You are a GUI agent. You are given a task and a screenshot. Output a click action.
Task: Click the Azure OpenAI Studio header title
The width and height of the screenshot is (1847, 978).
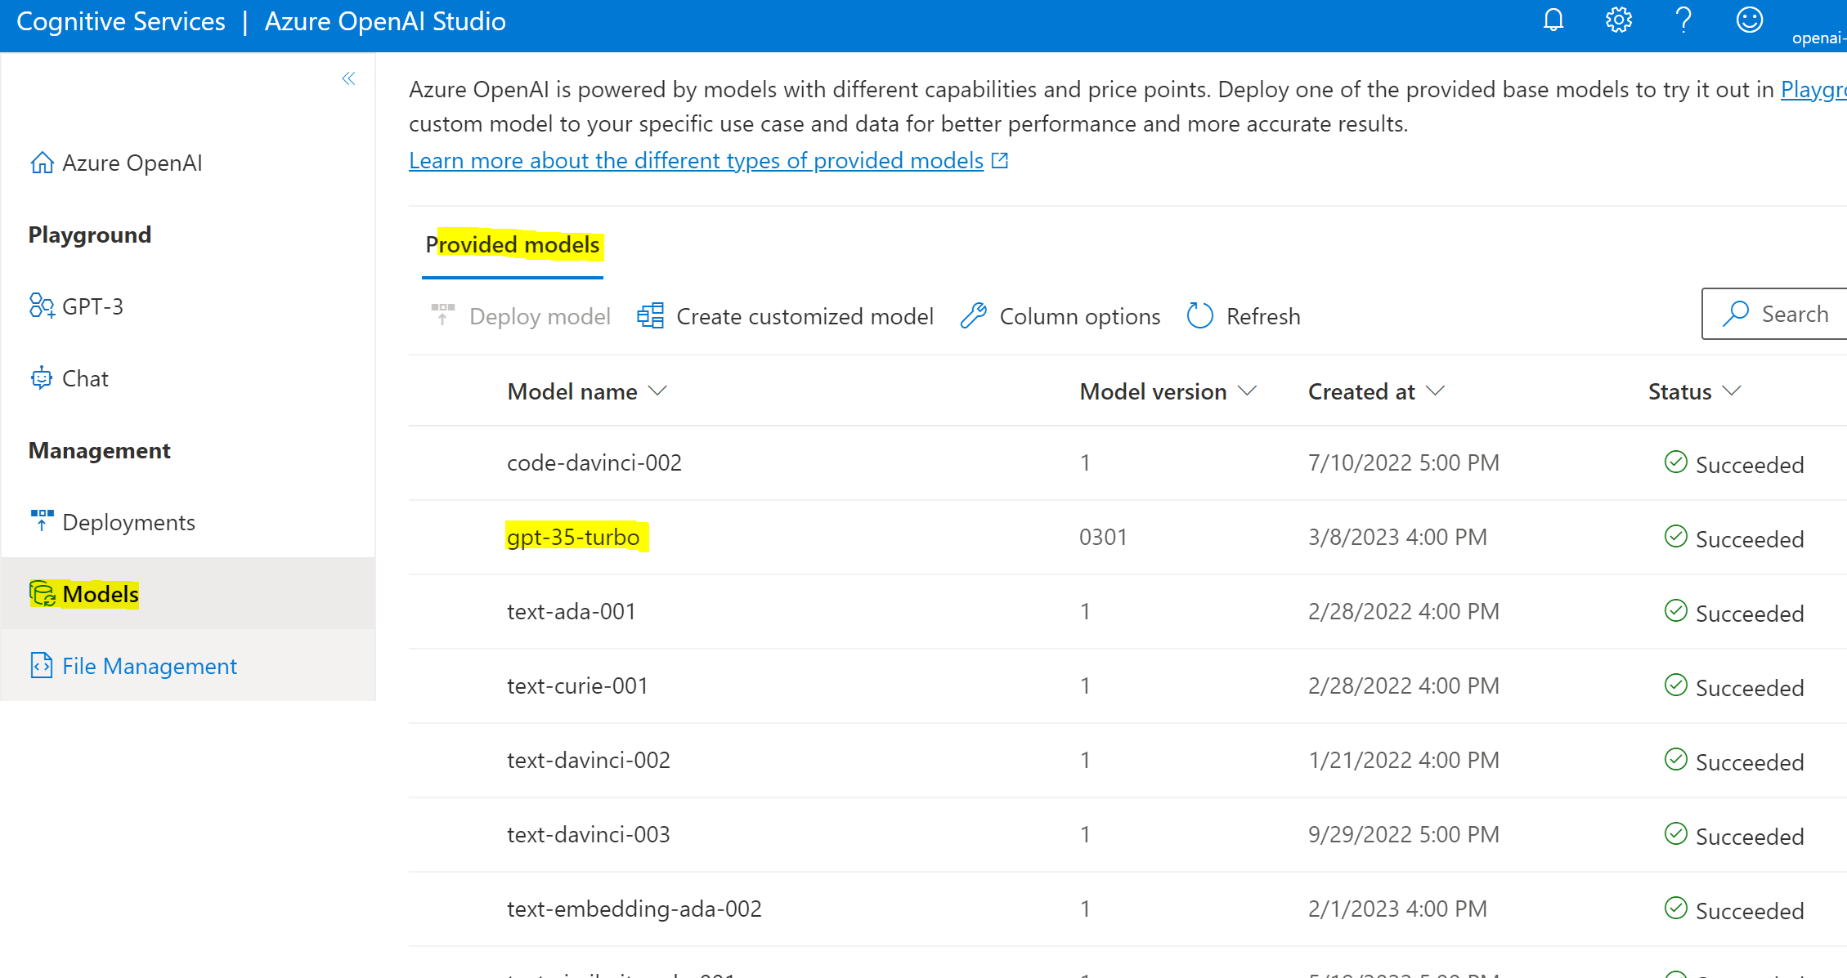pyautogui.click(x=385, y=21)
